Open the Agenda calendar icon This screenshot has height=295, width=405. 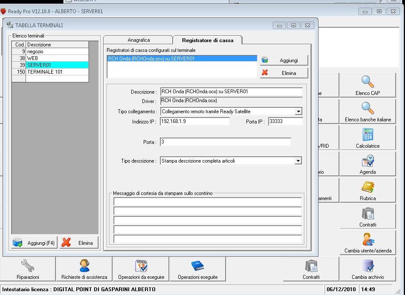point(367,161)
